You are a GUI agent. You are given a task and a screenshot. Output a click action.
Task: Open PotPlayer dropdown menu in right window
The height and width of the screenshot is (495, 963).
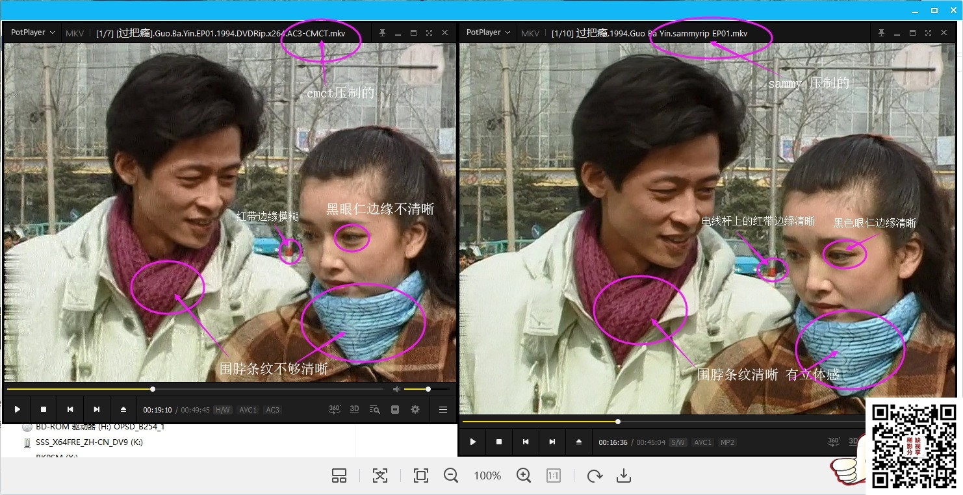[488, 32]
